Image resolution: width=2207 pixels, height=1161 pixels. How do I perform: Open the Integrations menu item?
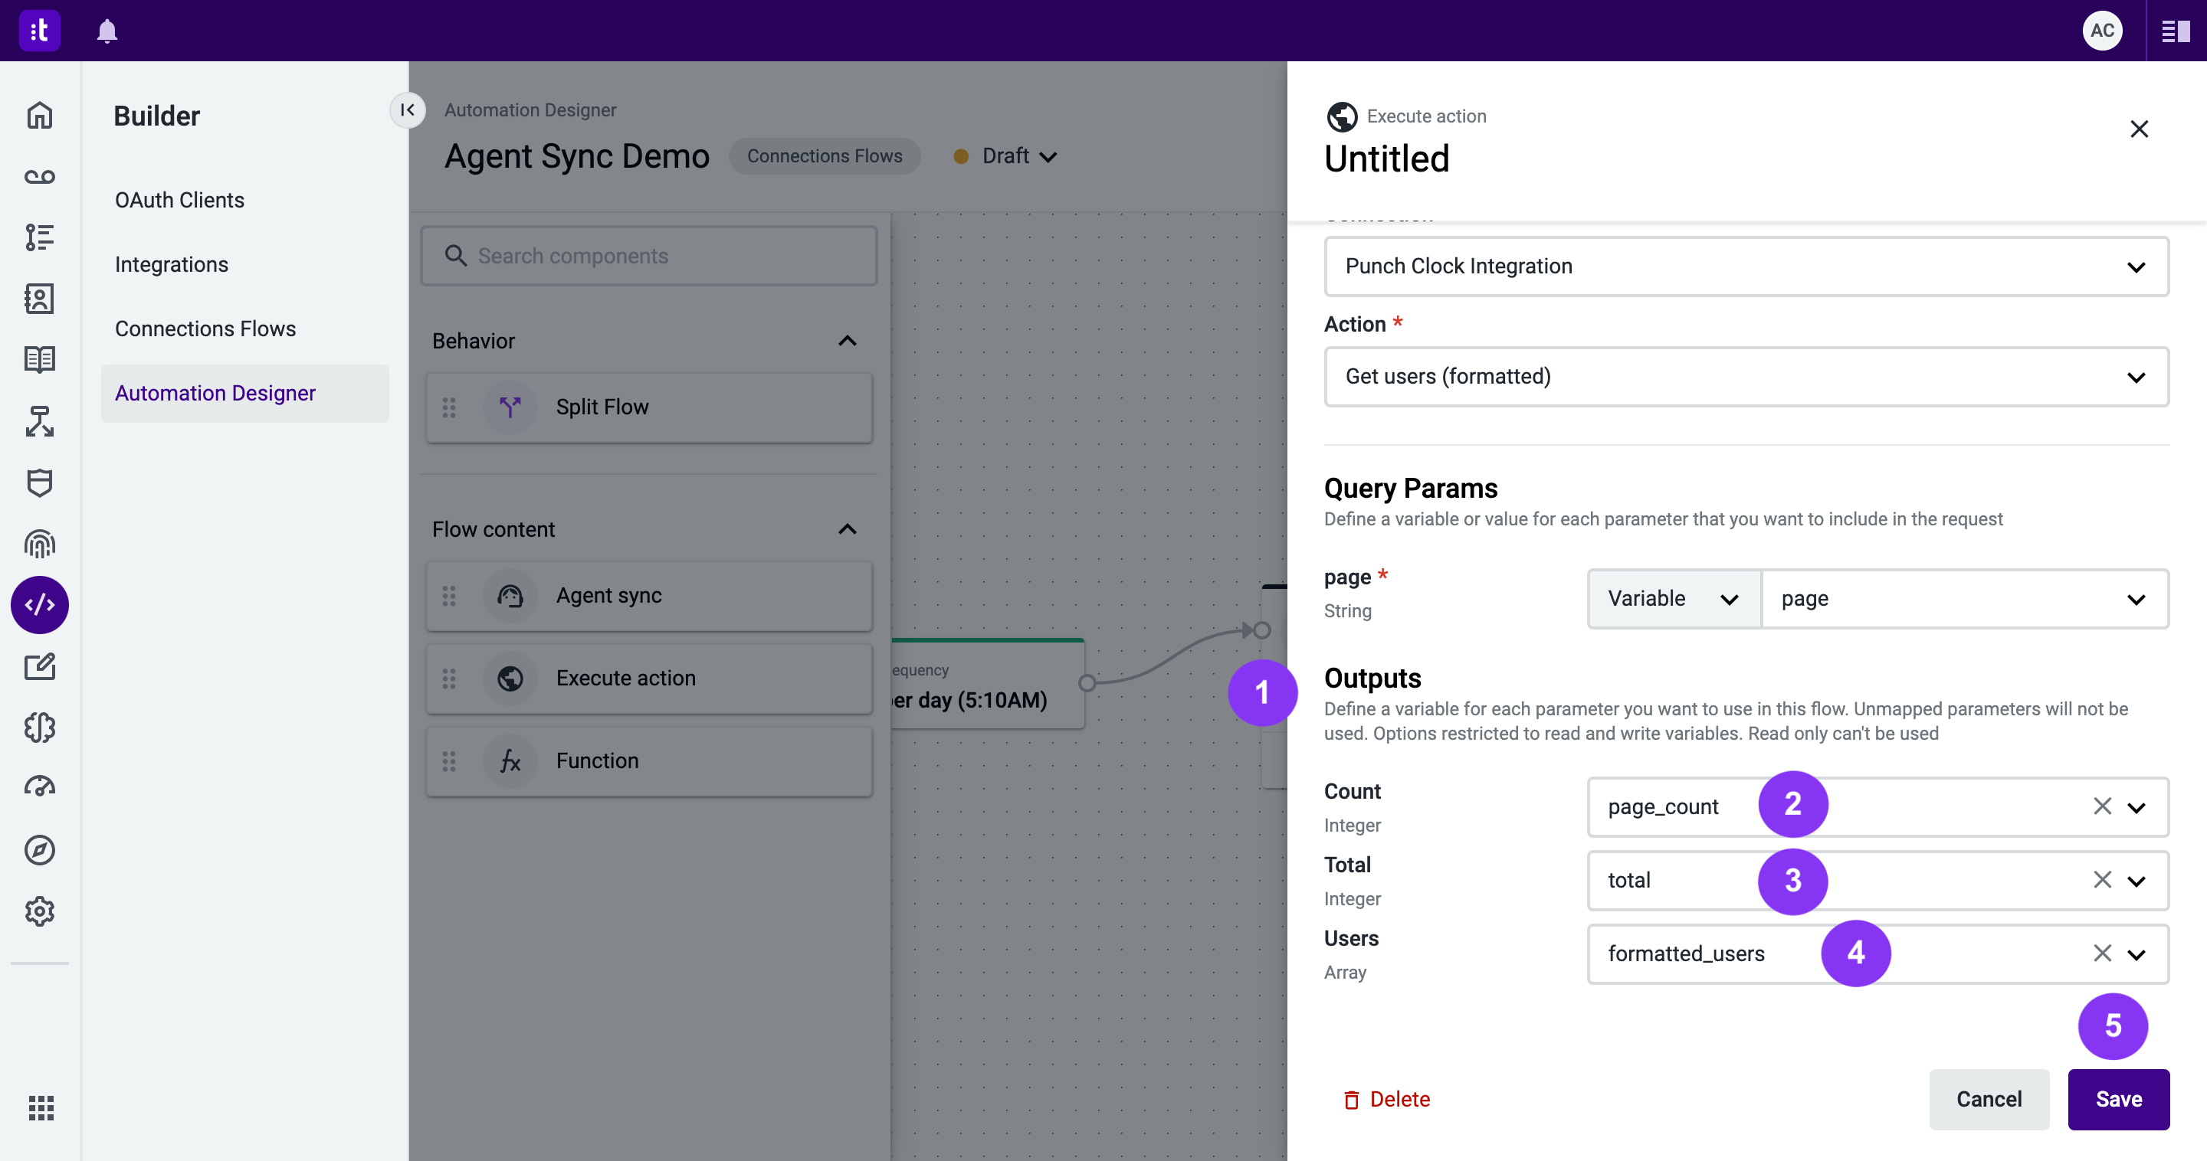pyautogui.click(x=171, y=264)
